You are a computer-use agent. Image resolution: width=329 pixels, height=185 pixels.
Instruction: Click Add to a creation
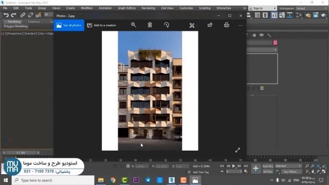point(102,25)
